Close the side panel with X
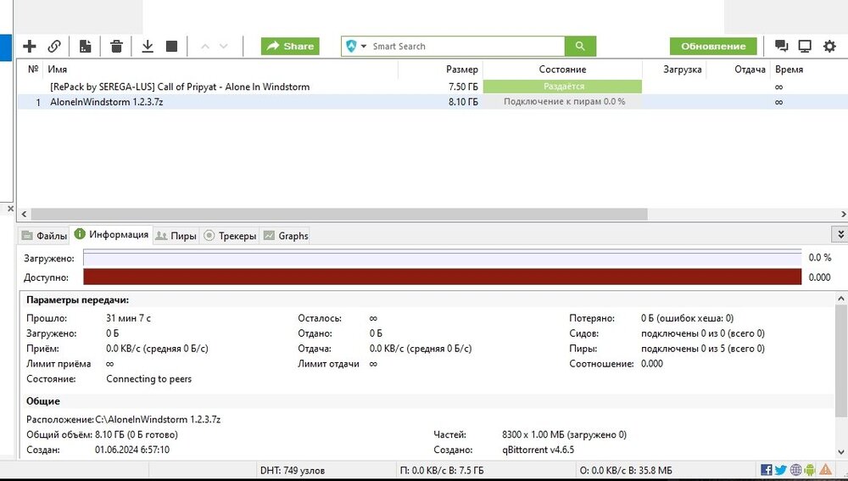This screenshot has height=481, width=848. point(10,209)
